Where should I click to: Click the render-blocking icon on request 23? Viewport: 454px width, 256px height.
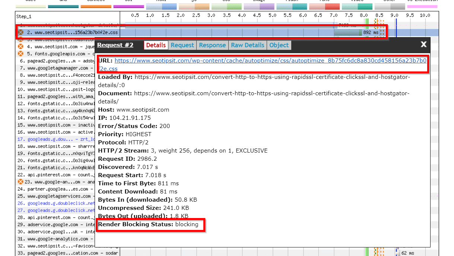pos(21,182)
